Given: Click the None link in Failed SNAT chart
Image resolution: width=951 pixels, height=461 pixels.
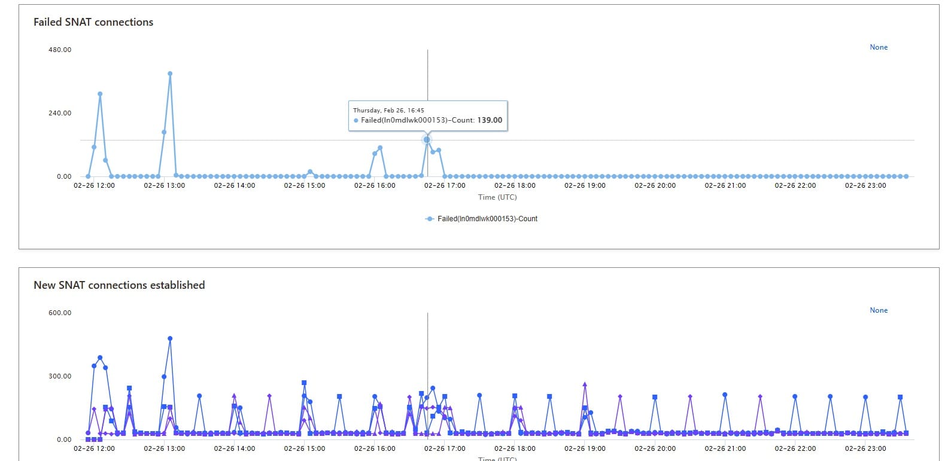Looking at the screenshot, I should 879,47.
